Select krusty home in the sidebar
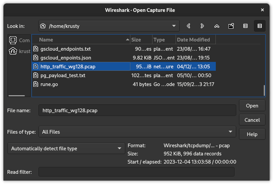The image size is (273, 184). point(19,51)
